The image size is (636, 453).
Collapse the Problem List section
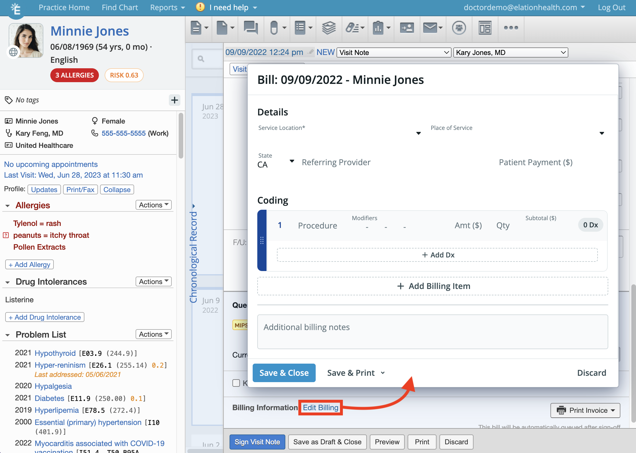click(x=8, y=335)
